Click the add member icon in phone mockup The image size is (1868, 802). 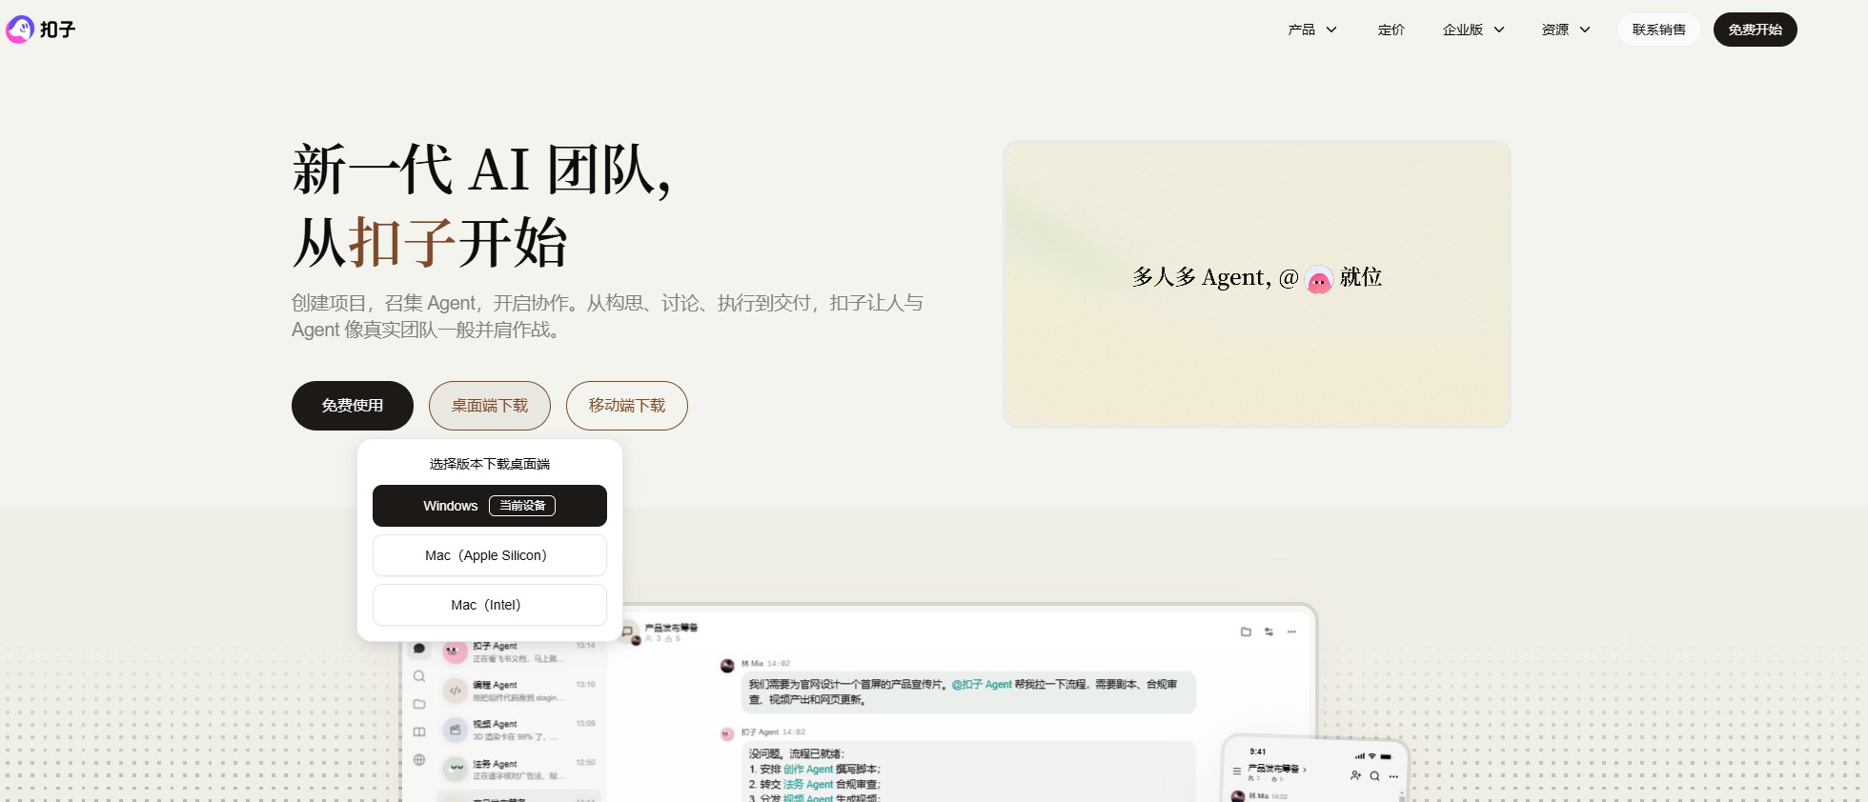(1355, 775)
